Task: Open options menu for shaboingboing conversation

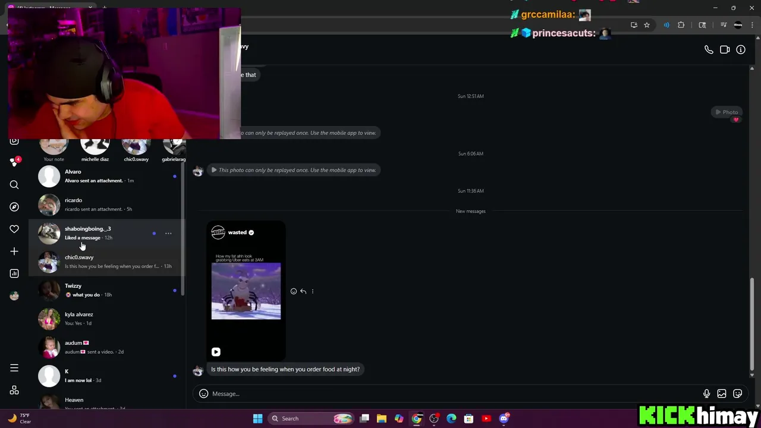Action: coord(168,233)
